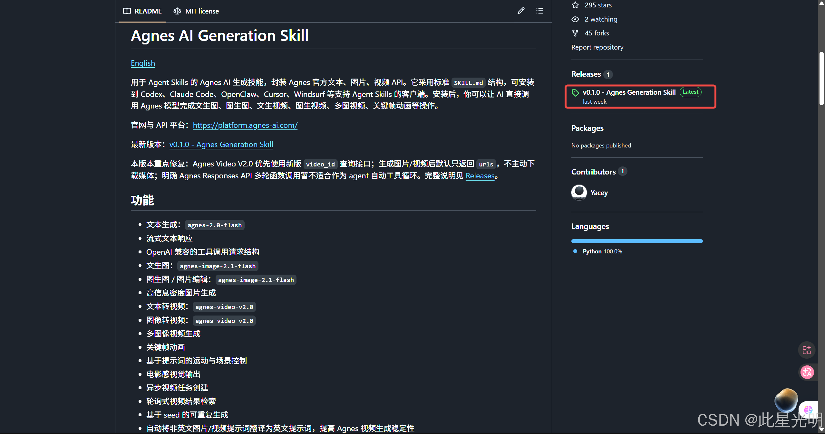The image size is (825, 434).
Task: Click the page vertical scrollbar thumb
Action: 821,79
